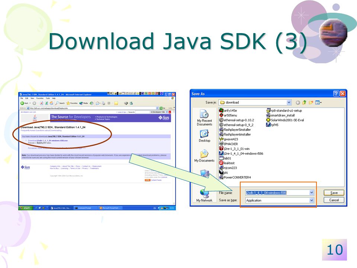This screenshot has height=268, width=357.
Task: Select j2re-1_3_1_01-win file
Action: tap(234, 149)
